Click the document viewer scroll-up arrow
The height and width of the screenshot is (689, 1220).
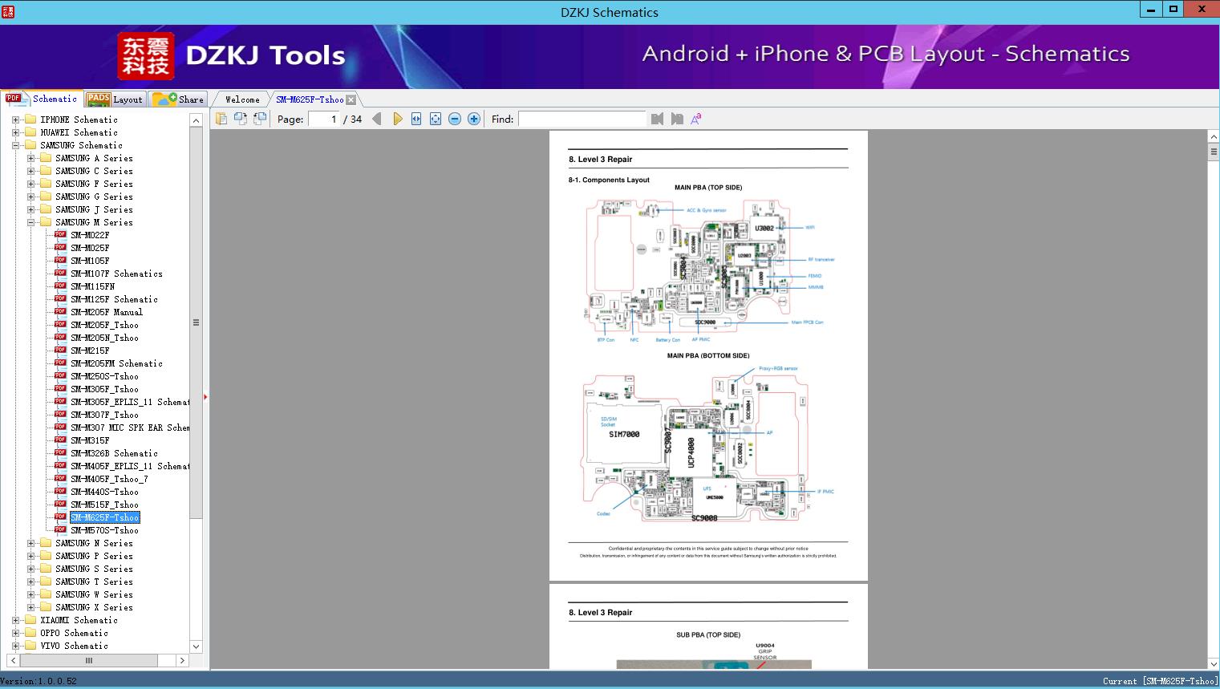click(x=1214, y=137)
